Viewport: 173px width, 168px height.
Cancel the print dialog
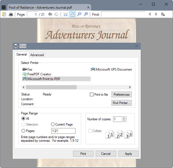point(106,153)
